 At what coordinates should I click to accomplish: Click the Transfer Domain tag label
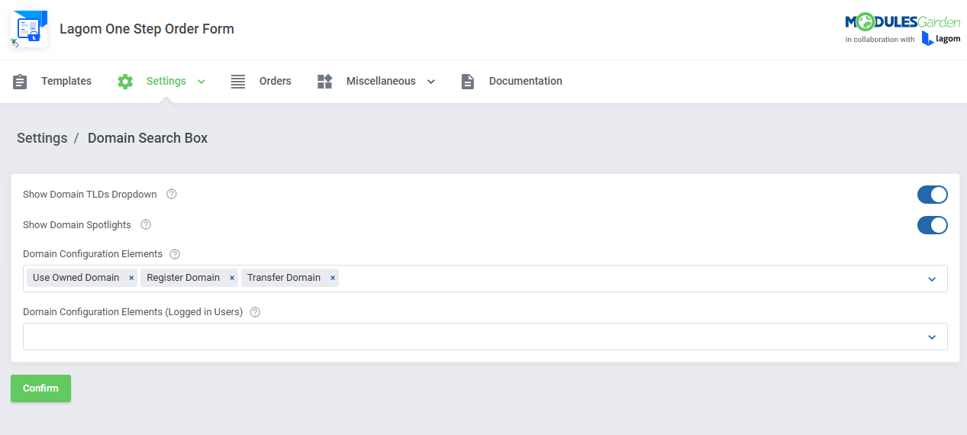pos(284,278)
